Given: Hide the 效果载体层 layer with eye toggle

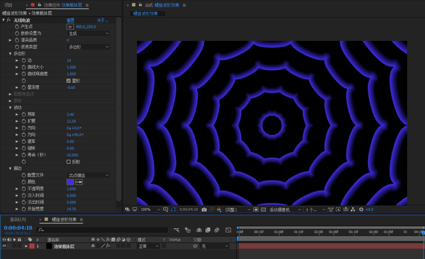Looking at the screenshot, I should click(x=4, y=246).
